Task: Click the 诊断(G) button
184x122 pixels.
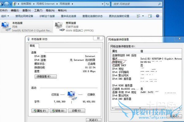Action: point(76,111)
